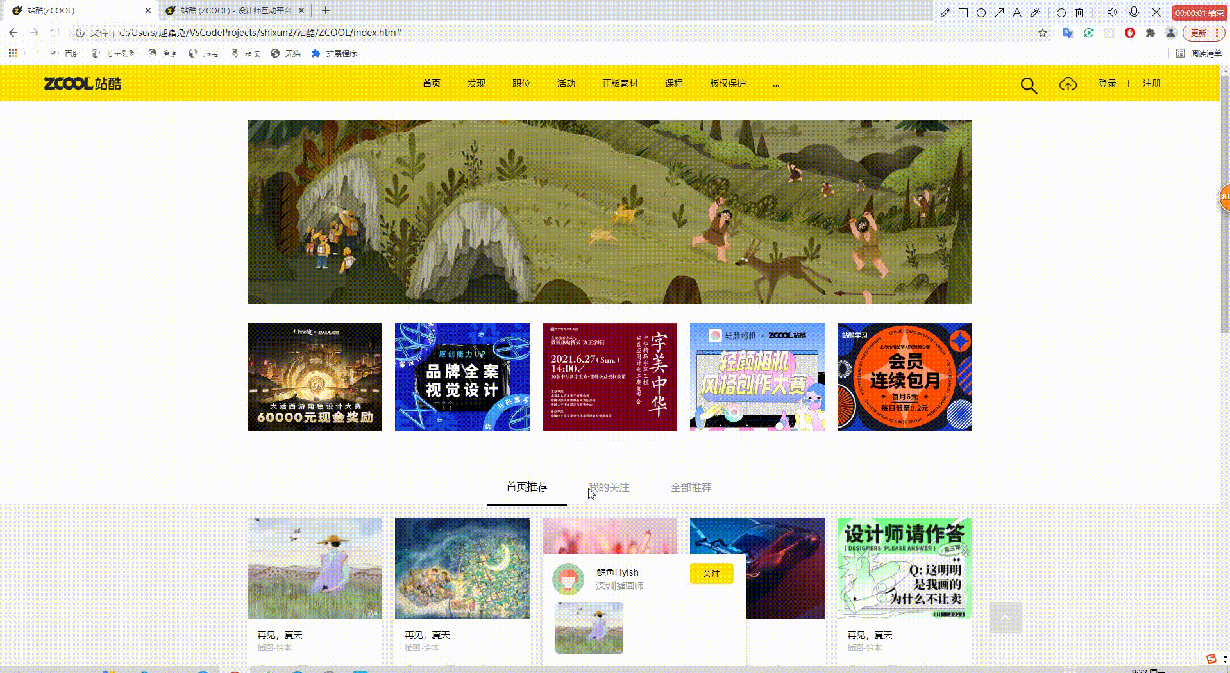Screen dimensions: 1230x673
Task: Open the Chrome apps grid shortcut
Action: pos(13,53)
